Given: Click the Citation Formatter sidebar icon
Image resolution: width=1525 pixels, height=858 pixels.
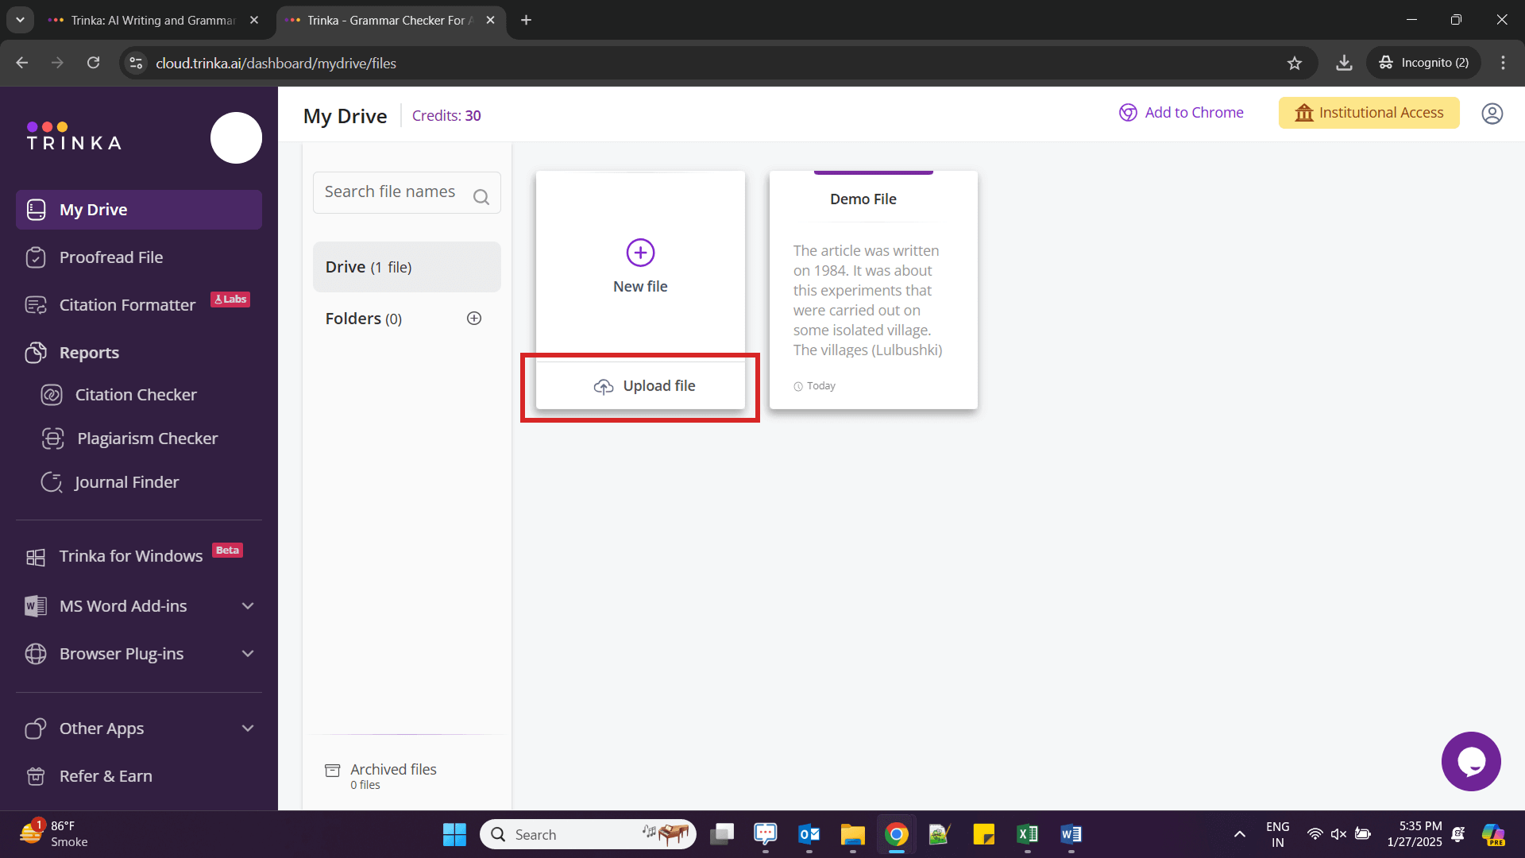Looking at the screenshot, I should click(x=36, y=305).
